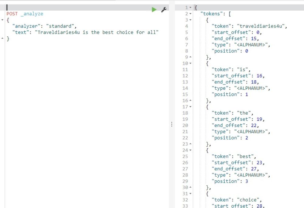Click the "best" token value
304x208 pixels.
tap(245, 156)
